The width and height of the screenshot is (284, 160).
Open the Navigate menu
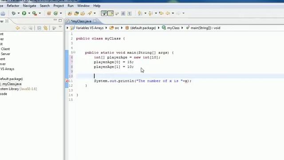29,6
